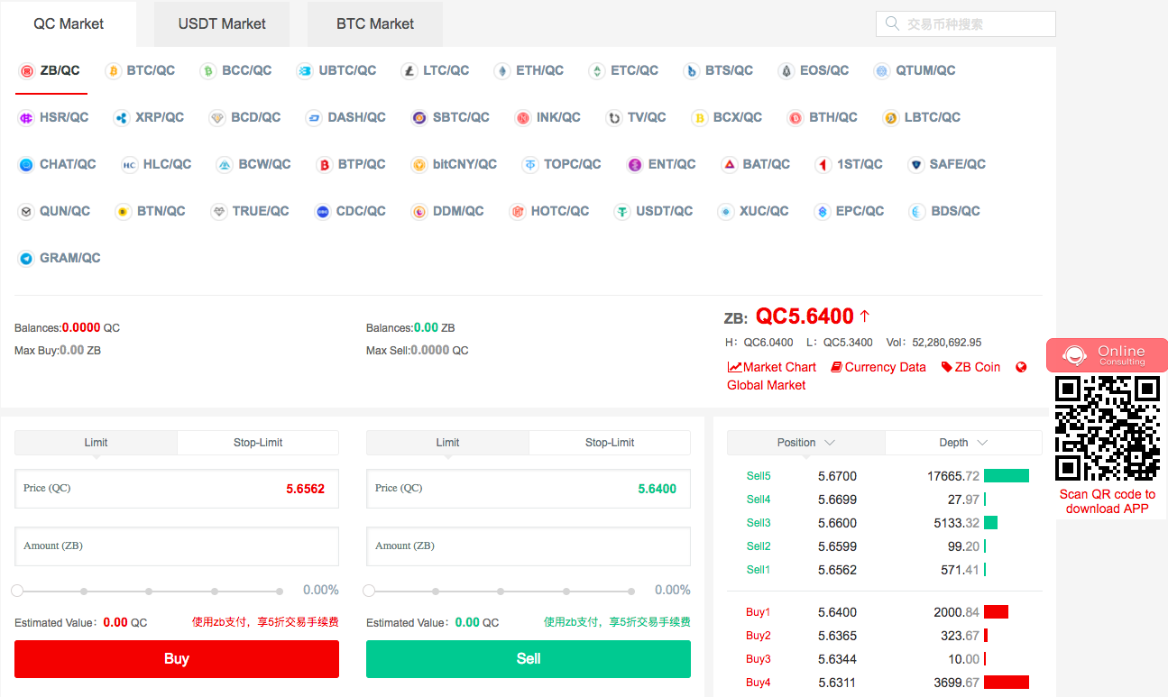Click the USDT/QC tether icon
Screen dimensions: 1168x697
coord(621,211)
